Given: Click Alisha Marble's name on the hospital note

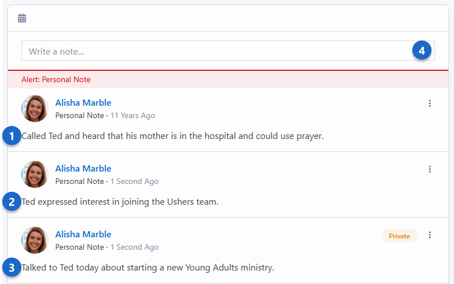Looking at the screenshot, I should point(83,103).
